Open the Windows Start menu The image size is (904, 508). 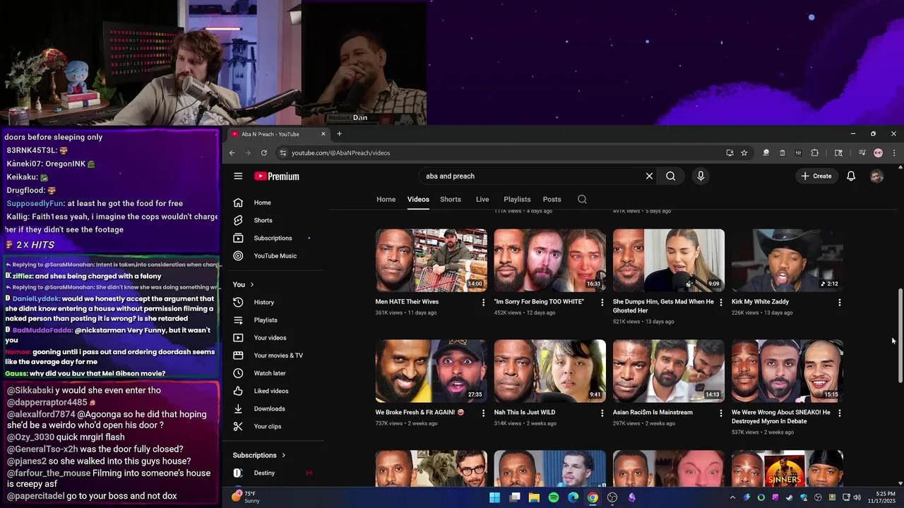pyautogui.click(x=494, y=497)
